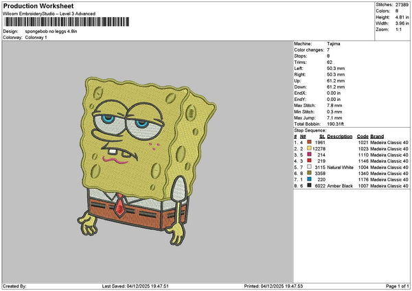Click thread code 1340
The height and width of the screenshot is (291, 412).
363,174
